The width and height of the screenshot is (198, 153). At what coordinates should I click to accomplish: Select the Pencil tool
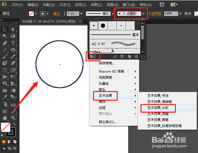click(13, 56)
